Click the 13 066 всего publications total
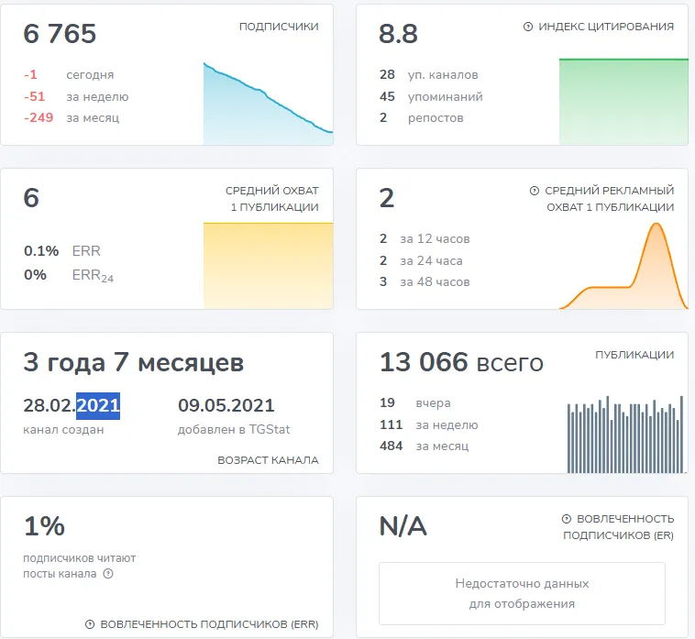695x639 pixels. coord(461,361)
